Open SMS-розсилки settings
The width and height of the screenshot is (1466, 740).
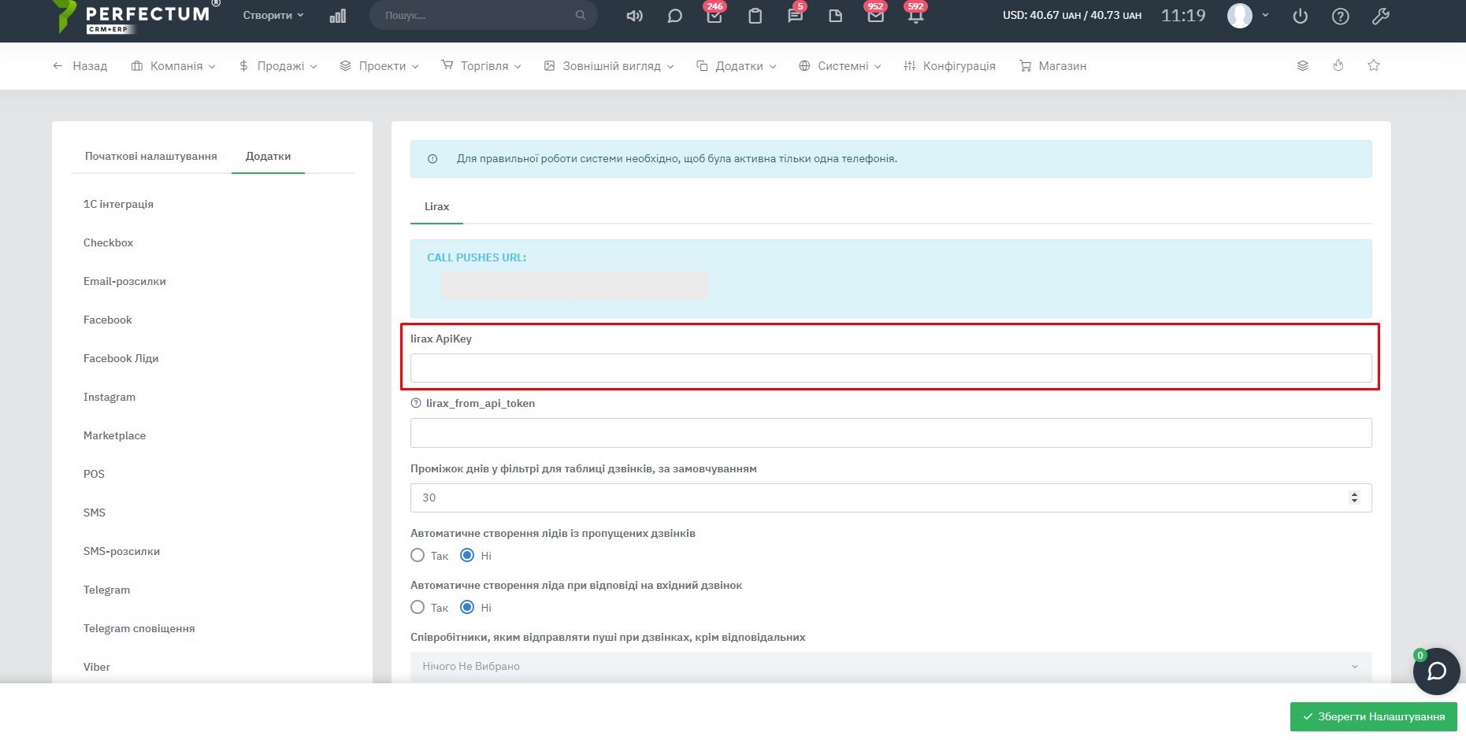pos(121,551)
